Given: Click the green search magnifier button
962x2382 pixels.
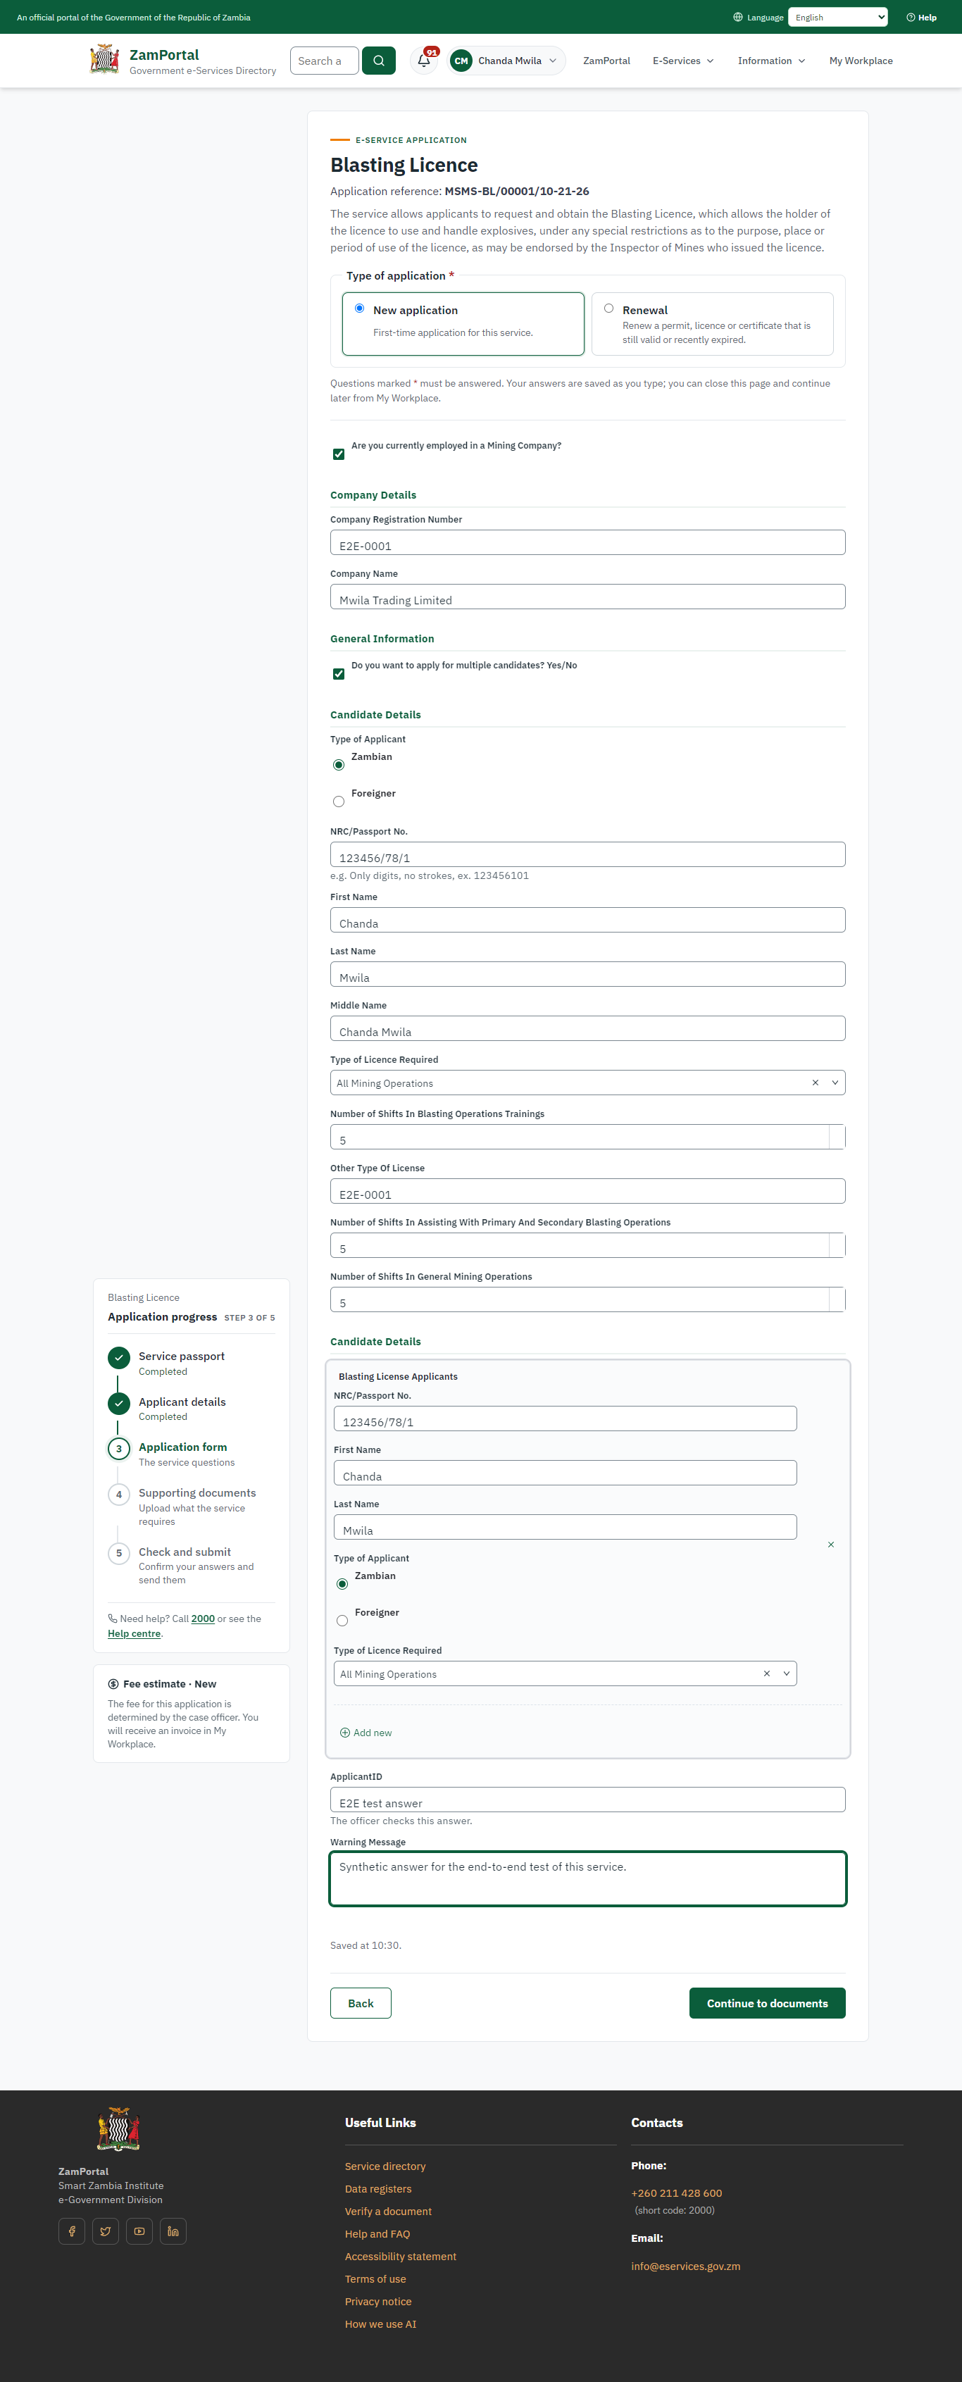Looking at the screenshot, I should point(378,61).
